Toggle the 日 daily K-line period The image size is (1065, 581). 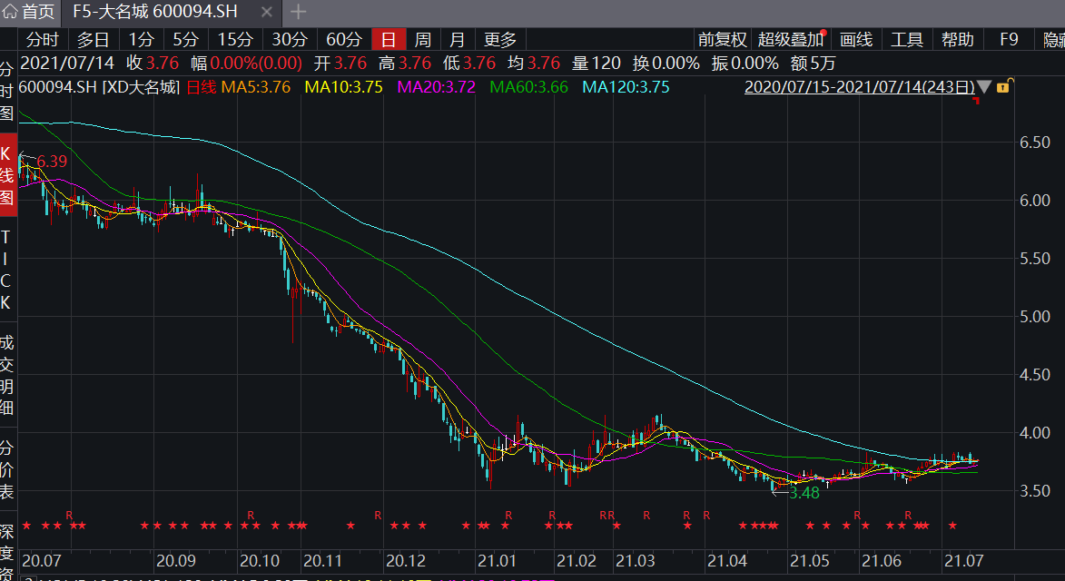389,40
